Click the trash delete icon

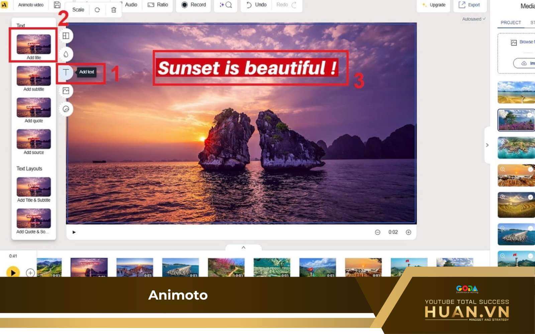(114, 10)
